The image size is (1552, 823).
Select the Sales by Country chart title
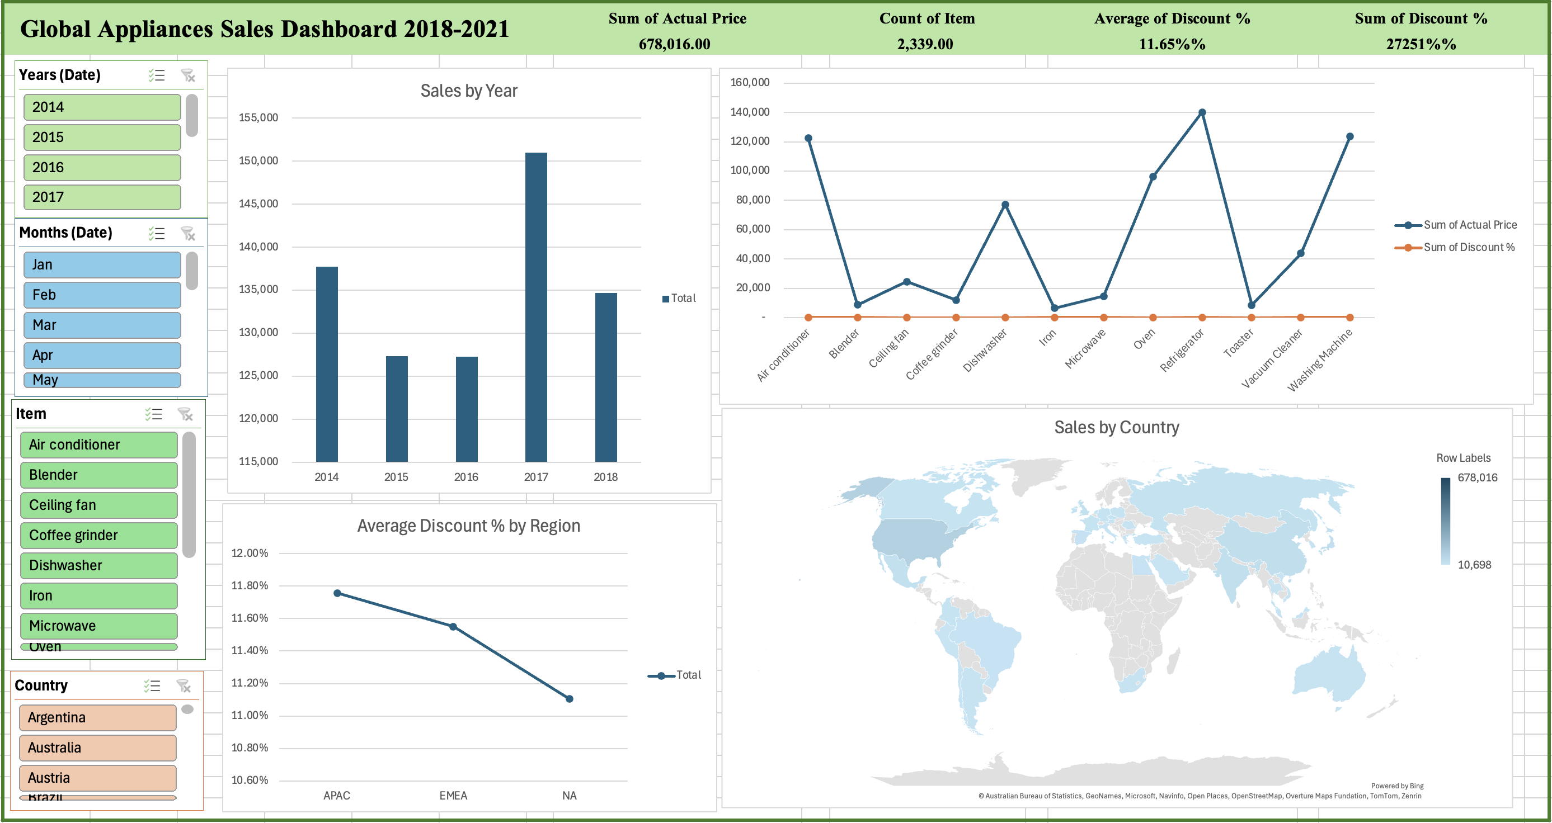click(1116, 428)
